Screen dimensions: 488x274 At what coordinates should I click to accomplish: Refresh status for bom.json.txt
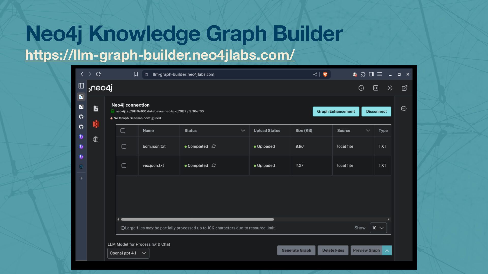[x=213, y=146]
